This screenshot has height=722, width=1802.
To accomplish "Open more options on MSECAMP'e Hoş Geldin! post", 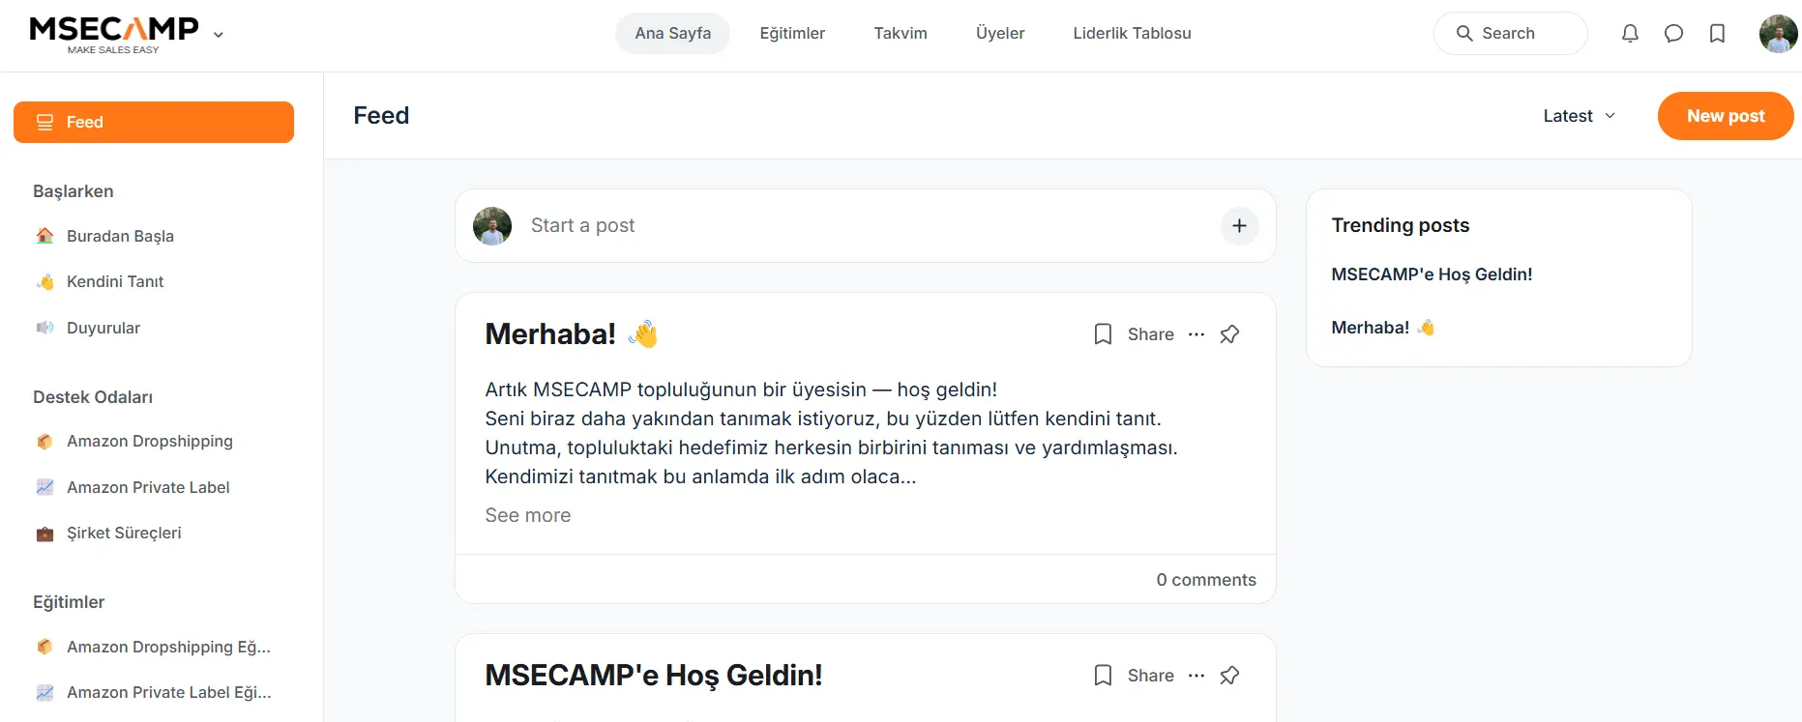I will tap(1196, 676).
